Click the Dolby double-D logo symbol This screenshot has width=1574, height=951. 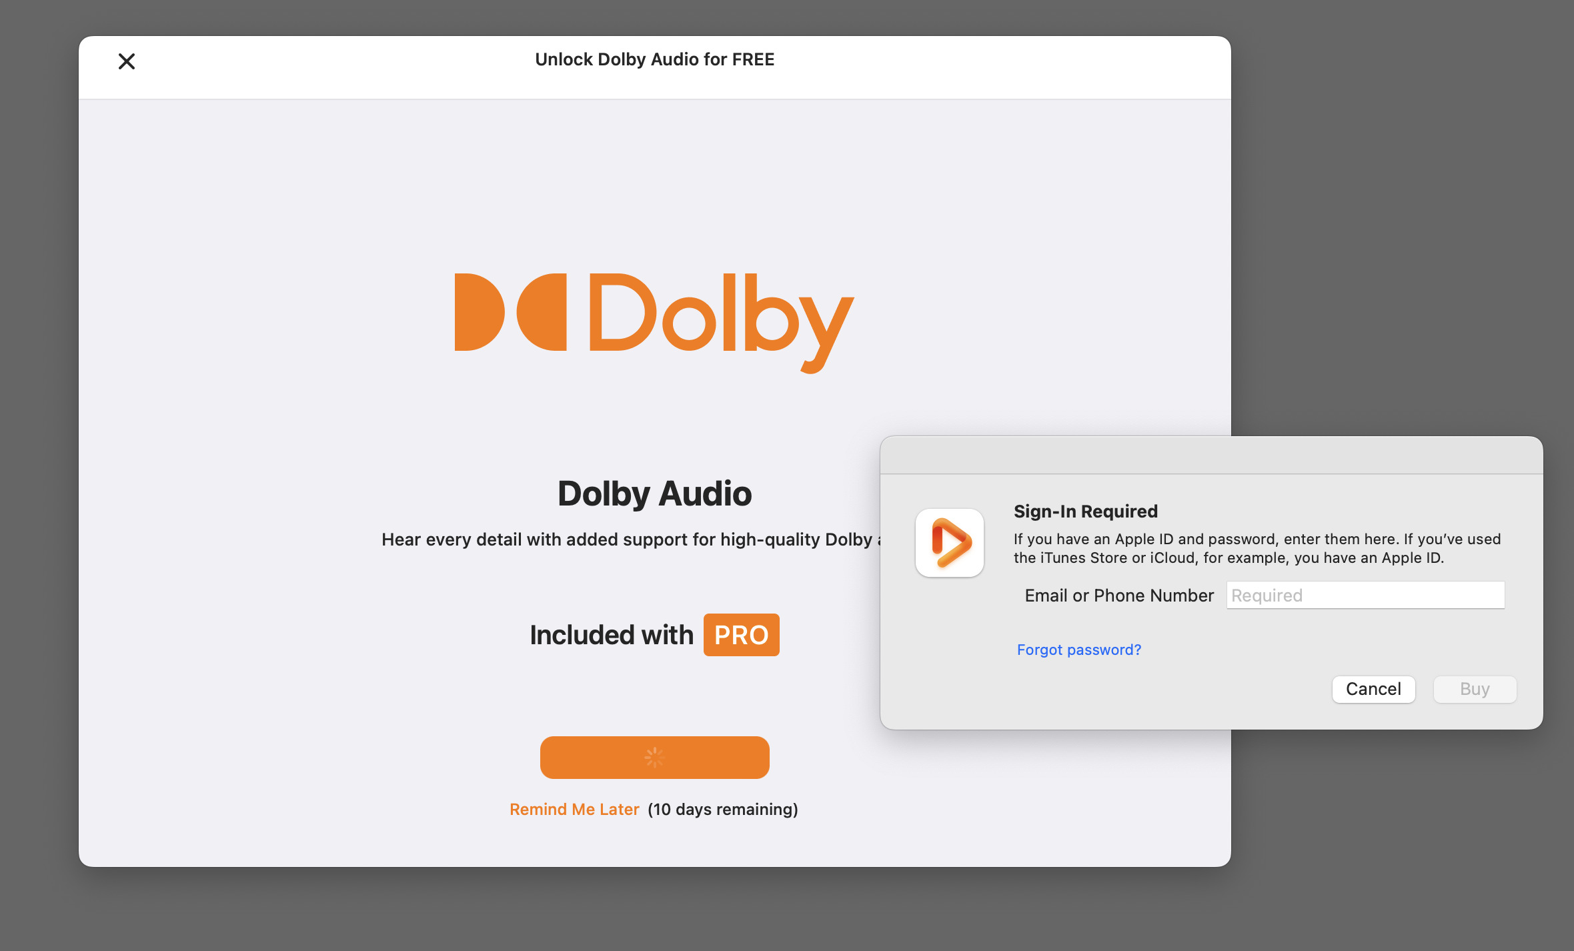point(510,312)
